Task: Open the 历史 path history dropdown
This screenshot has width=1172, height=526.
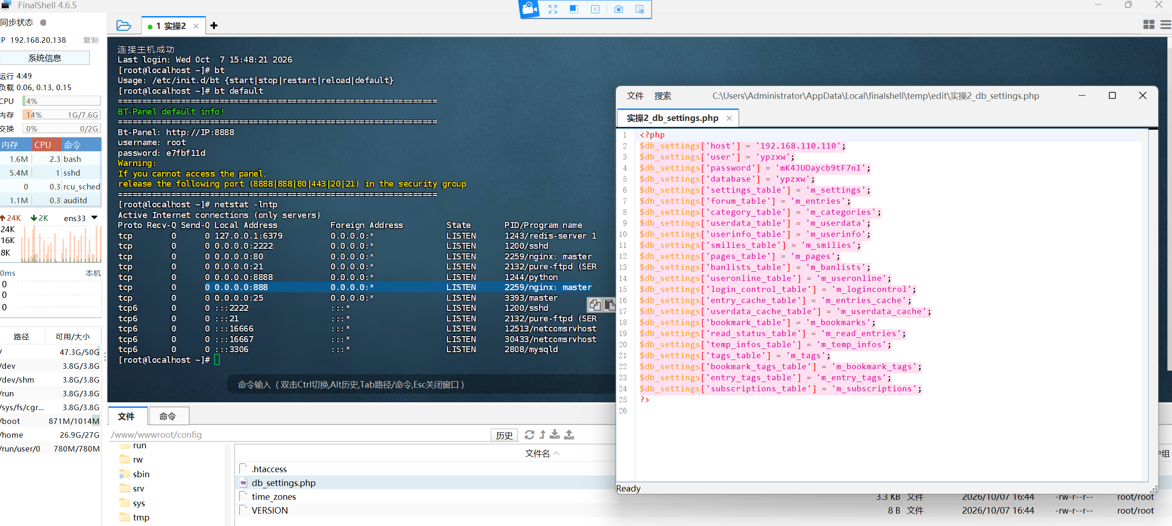Action: point(505,435)
